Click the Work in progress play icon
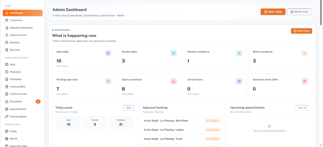Viewport: 323px width, 147px height. (x=305, y=53)
